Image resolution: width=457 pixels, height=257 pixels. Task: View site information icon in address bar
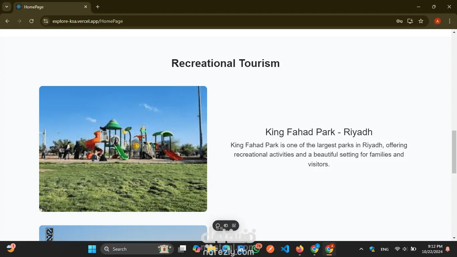pos(46,21)
